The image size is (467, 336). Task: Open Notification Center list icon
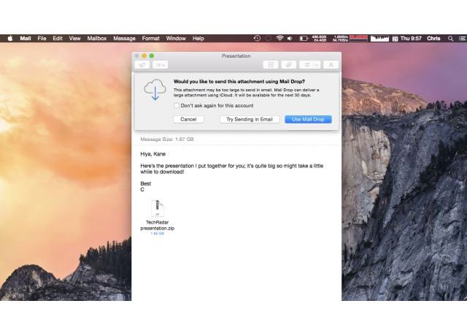click(462, 39)
